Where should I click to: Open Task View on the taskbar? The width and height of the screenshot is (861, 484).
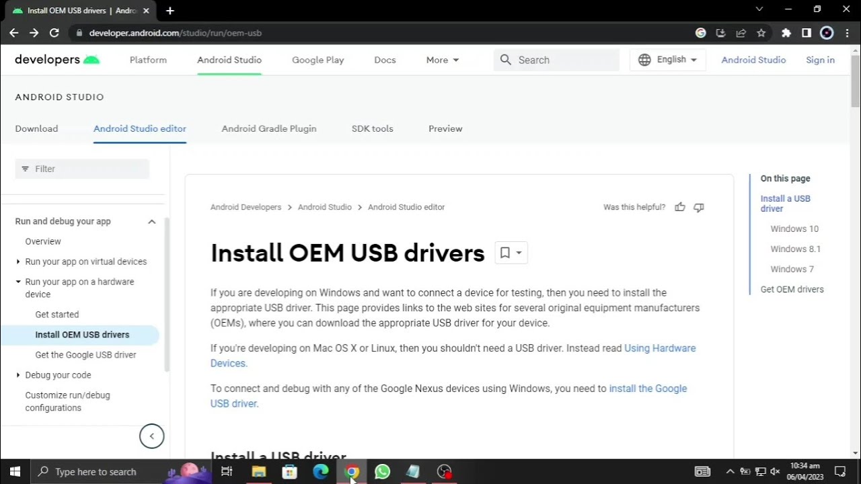(227, 472)
